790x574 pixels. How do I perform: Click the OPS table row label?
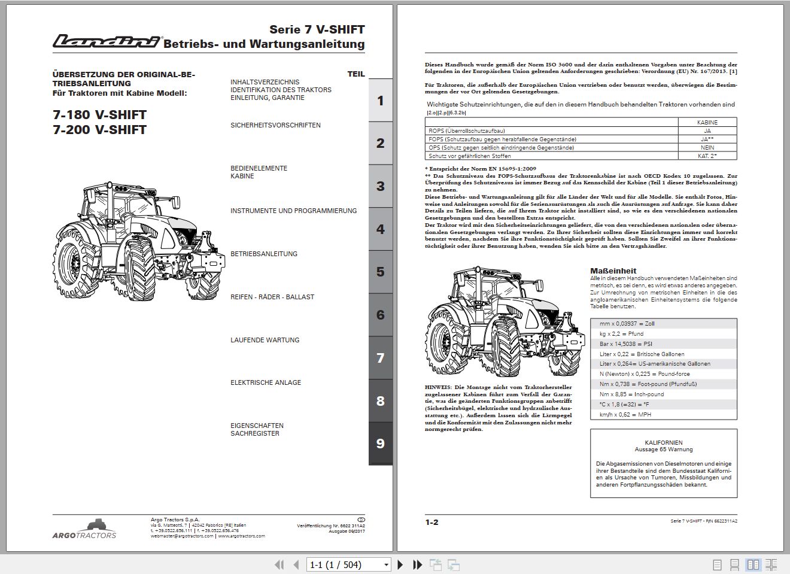(x=501, y=147)
